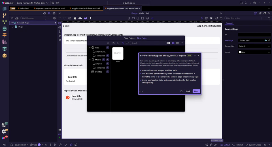Click Next in the tour popup
Viewport: 272px width, 147px height.
196,91
